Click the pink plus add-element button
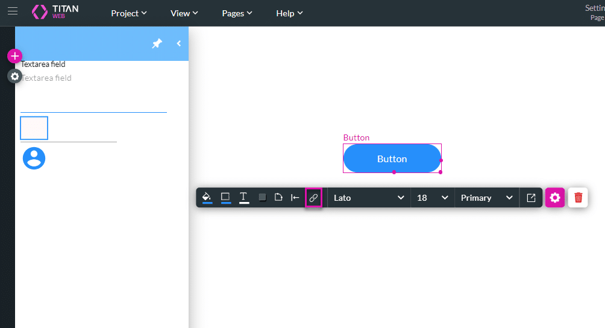Screen dimensions: 605x328 click(14, 56)
